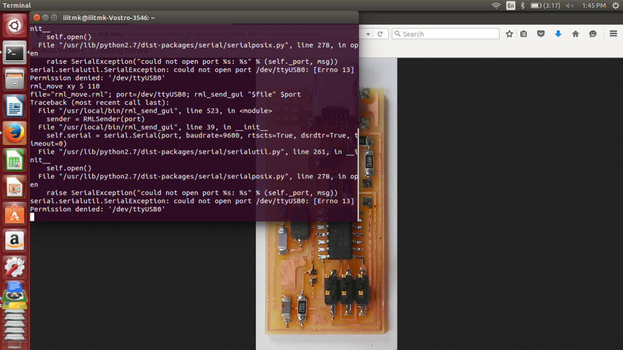The height and width of the screenshot is (350, 623).
Task: Bookmark this page with the star icon
Action: [510, 34]
